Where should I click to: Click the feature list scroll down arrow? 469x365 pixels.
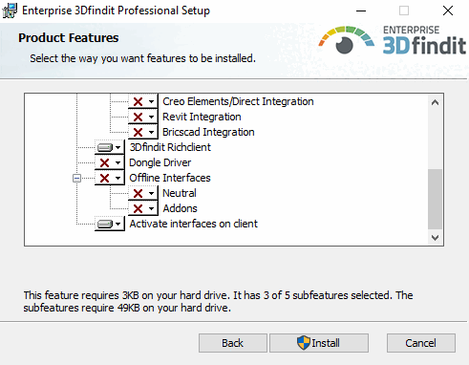435,238
